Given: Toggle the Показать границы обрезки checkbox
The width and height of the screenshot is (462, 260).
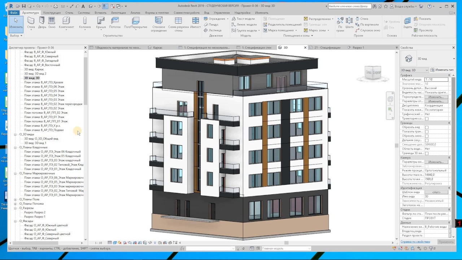Looking at the screenshot, I should pos(427,131).
